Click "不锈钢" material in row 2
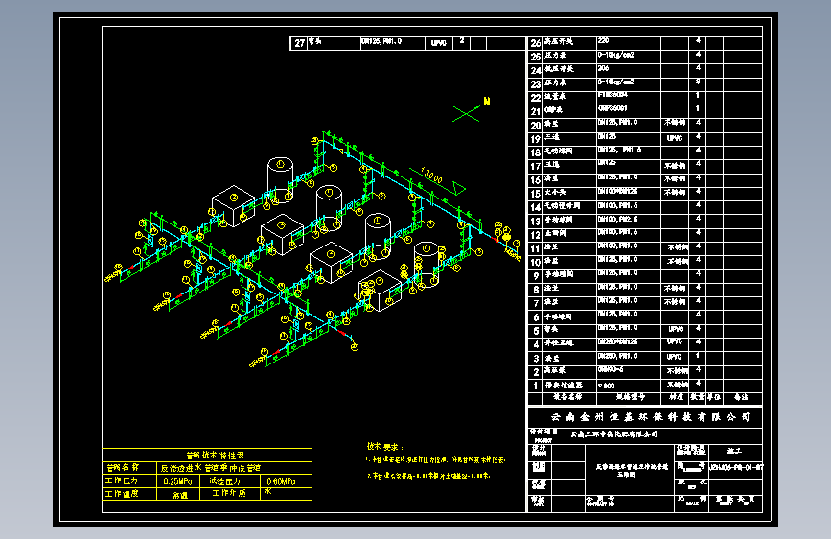The height and width of the screenshot is (539, 831). click(x=678, y=370)
